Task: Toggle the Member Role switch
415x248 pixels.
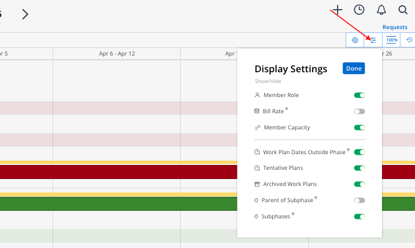Action: [359, 95]
